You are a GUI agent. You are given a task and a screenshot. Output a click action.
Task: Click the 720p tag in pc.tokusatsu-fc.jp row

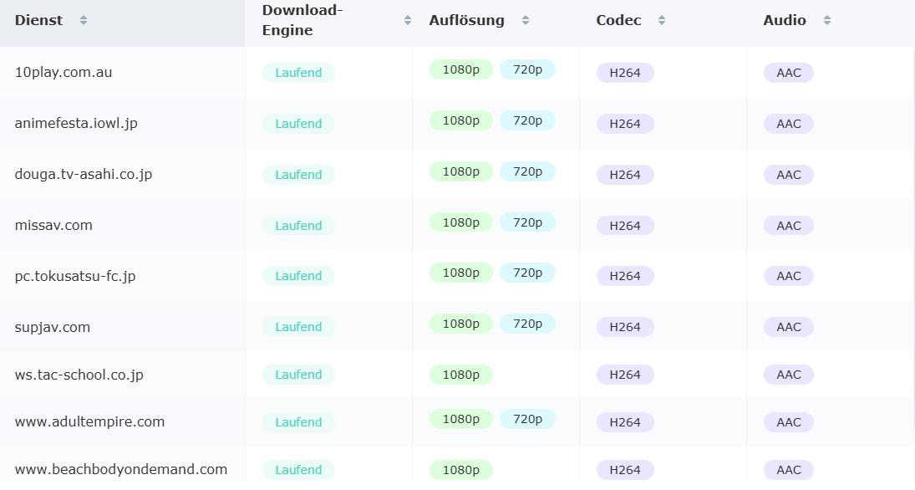point(527,273)
